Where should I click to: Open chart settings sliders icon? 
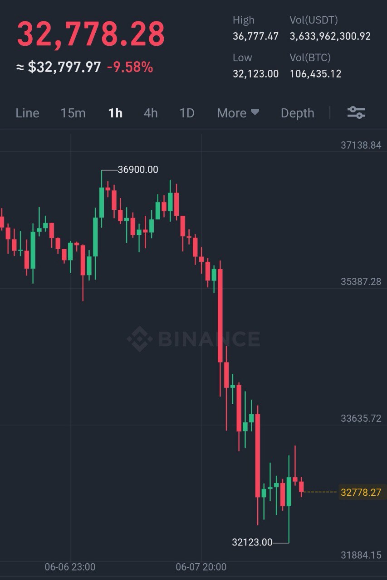tap(356, 112)
